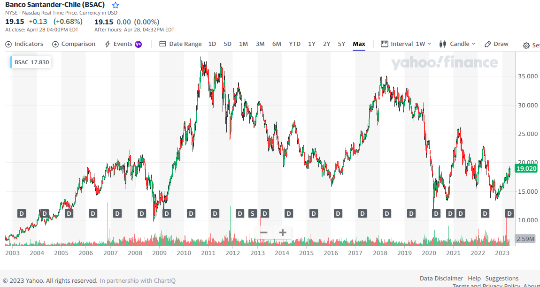Zoom out with the minus button
This screenshot has width=540, height=287.
[x=264, y=233]
